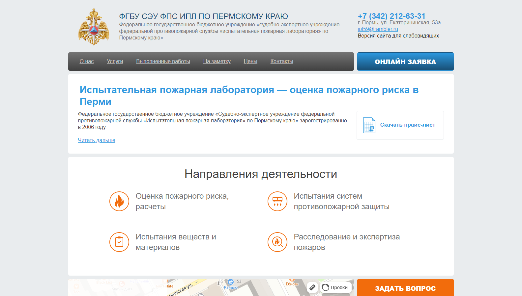
Task: Open the Услуги menu item
Action: point(115,62)
